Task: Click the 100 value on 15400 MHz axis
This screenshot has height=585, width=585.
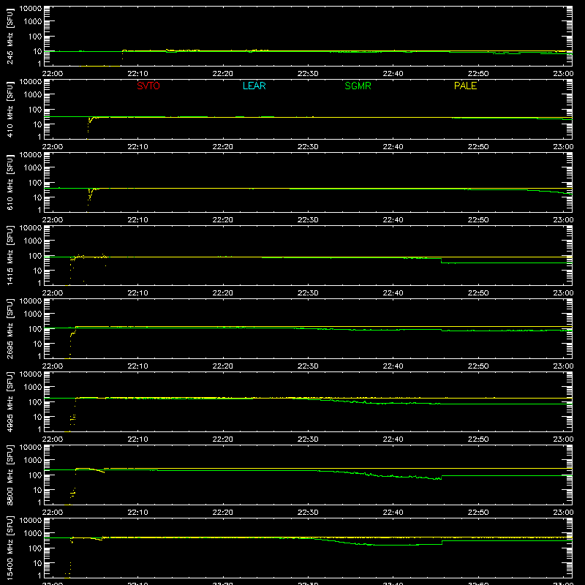Action: [35, 548]
